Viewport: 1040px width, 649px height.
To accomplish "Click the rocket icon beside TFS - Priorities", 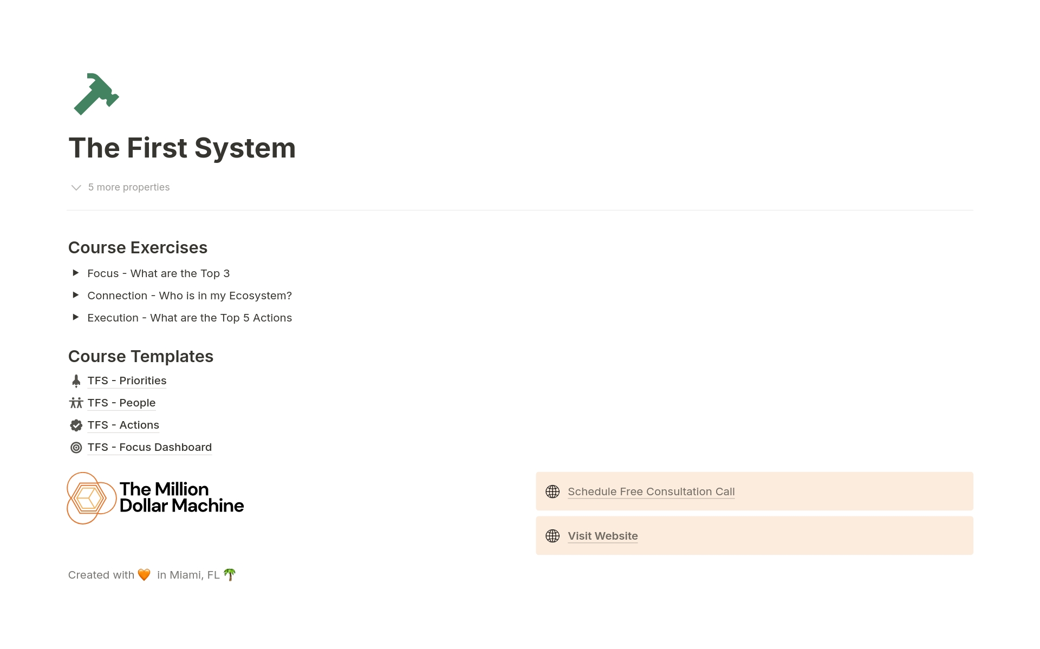I will [76, 381].
